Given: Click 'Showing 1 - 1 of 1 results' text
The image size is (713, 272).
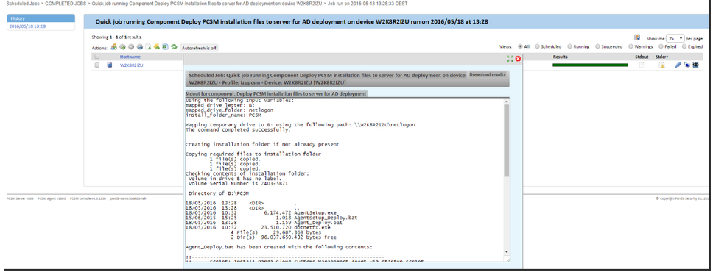Looking at the screenshot, I should click(x=116, y=37).
